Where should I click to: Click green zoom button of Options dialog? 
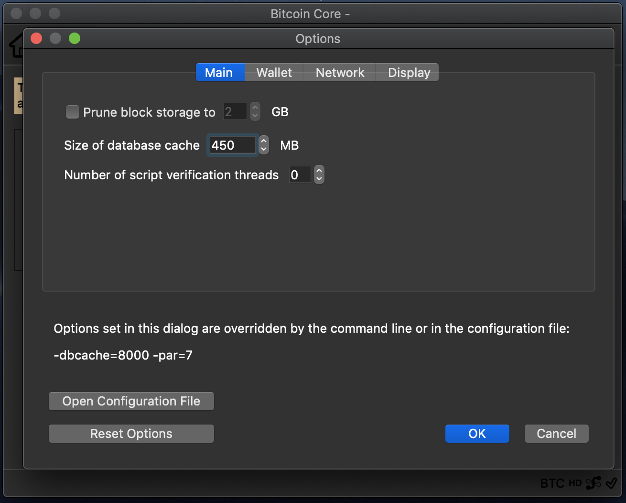75,38
